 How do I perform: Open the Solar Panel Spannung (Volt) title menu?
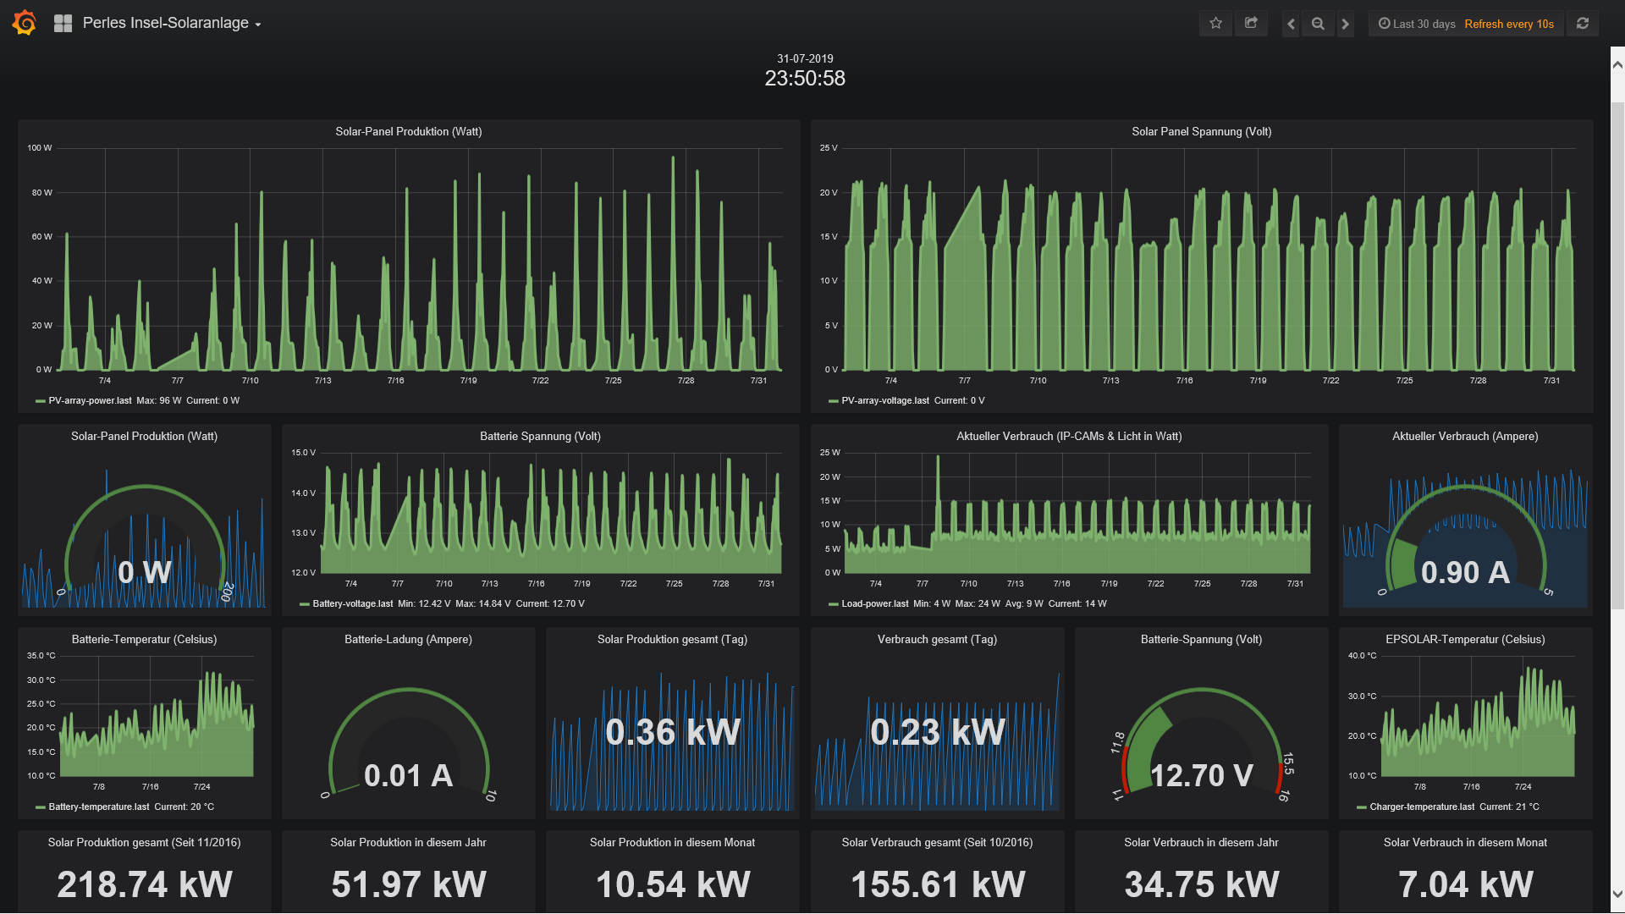[1201, 131]
